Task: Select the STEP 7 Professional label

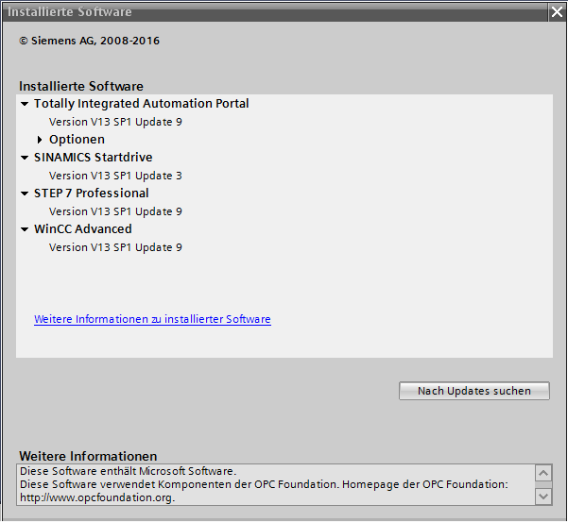Action: pos(91,194)
